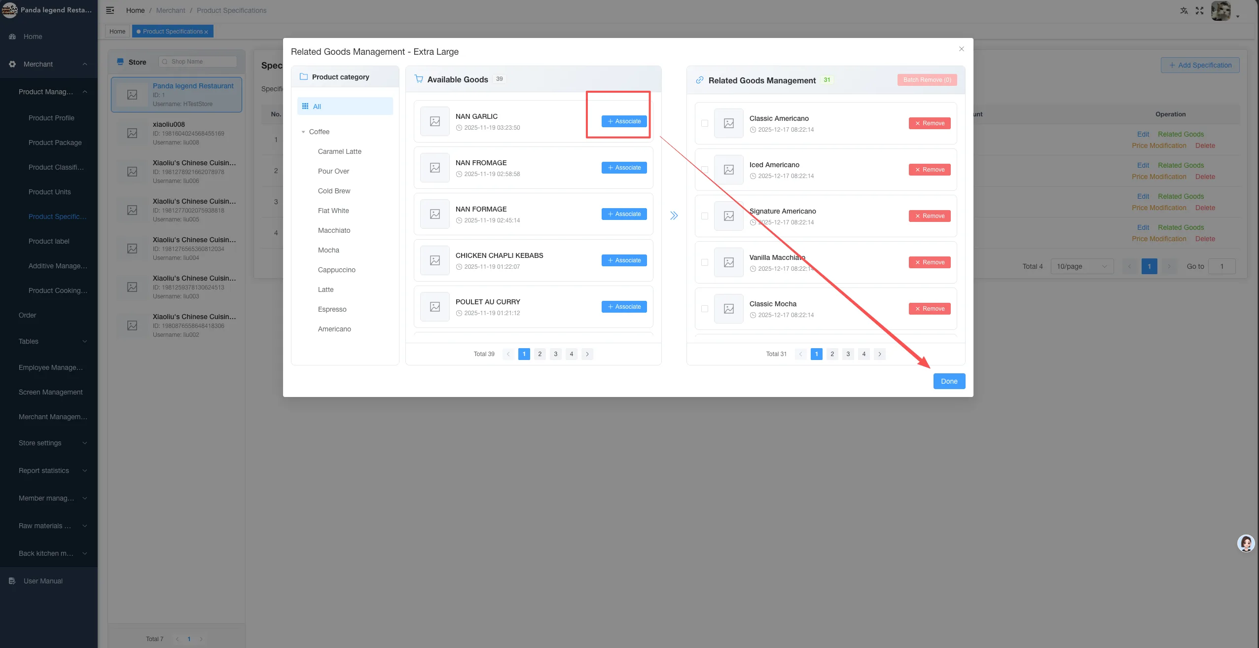Select the Caramel Latte category

point(339,151)
